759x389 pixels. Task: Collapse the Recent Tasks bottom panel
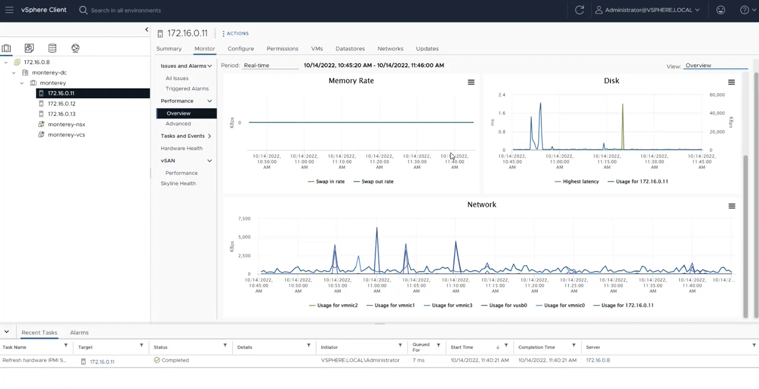click(x=6, y=332)
